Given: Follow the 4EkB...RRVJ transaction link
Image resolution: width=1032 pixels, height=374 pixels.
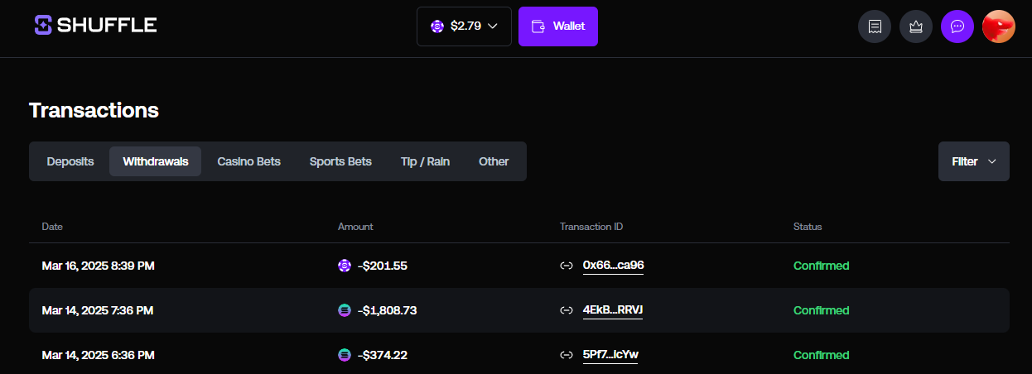Looking at the screenshot, I should pos(613,310).
